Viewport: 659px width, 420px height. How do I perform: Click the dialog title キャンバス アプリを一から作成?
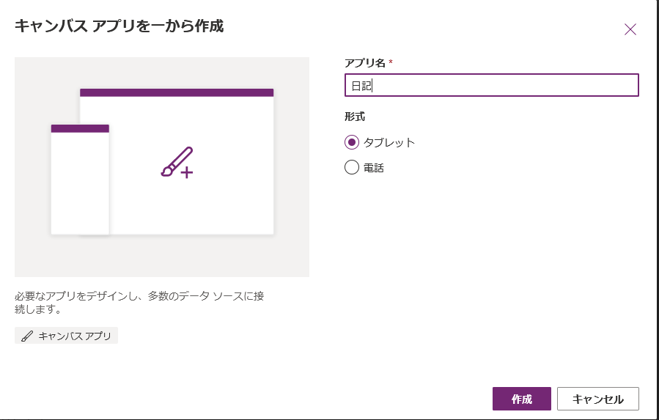point(119,27)
